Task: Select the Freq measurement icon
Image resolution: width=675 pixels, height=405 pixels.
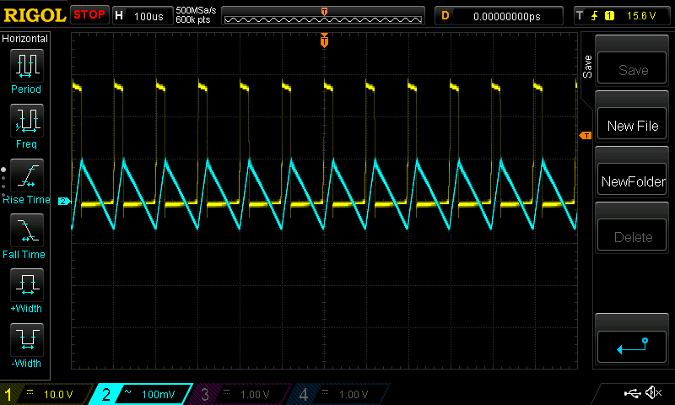Action: 27,120
